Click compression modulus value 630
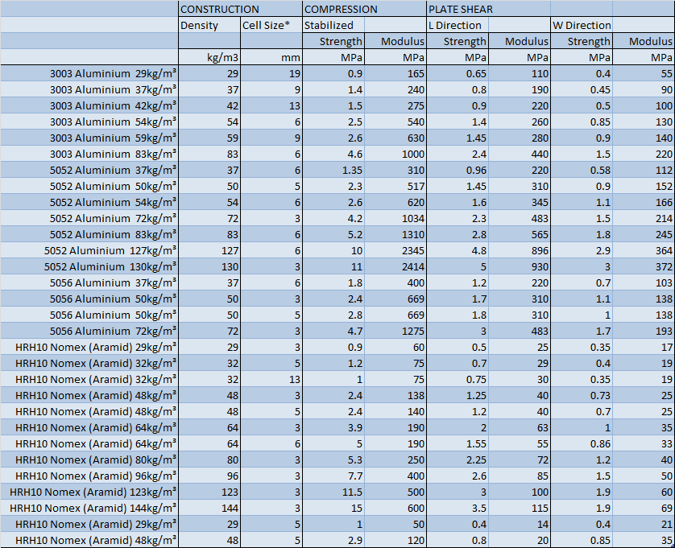675x548 pixels. point(395,138)
